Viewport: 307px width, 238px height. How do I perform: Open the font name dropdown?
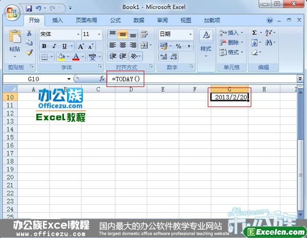[x=78, y=34]
